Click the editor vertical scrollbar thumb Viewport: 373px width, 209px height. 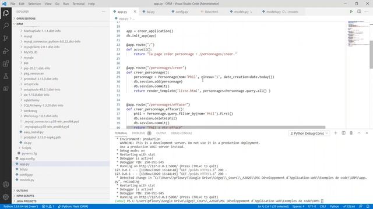pos(371,55)
